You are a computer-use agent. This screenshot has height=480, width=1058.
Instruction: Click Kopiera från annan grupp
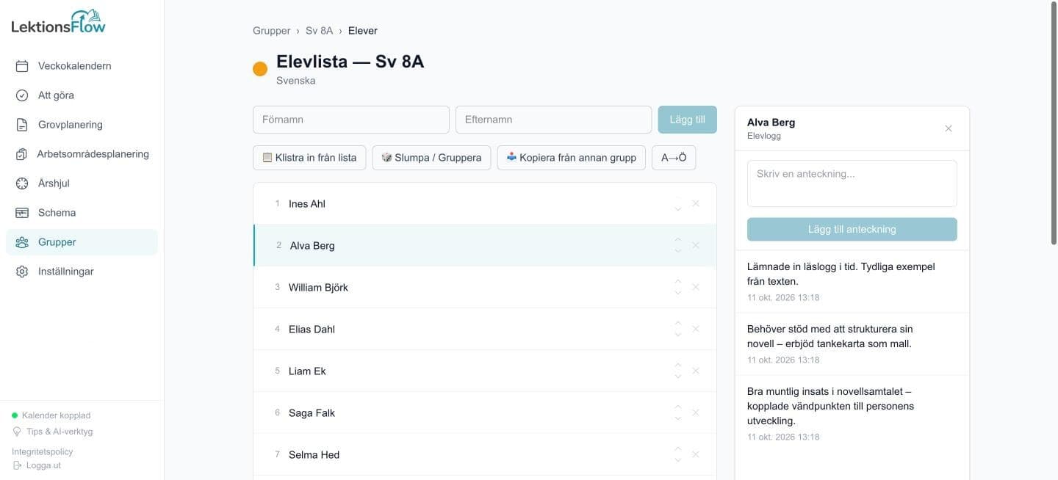pos(571,158)
